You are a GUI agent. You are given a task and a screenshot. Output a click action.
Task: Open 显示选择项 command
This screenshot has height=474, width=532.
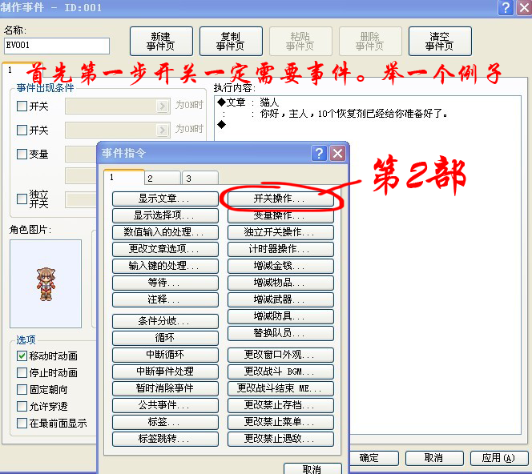point(165,215)
